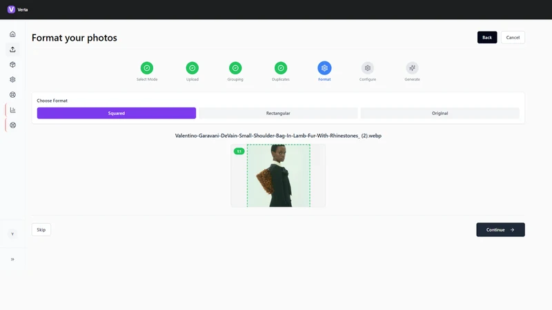The width and height of the screenshot is (552, 310).
Task: Open the settings gear sidebar icon
Action: tap(12, 79)
